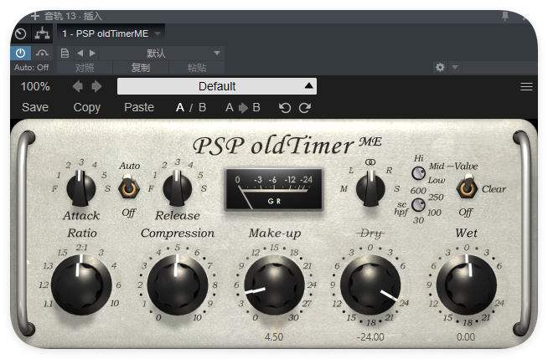Click the 1 - PSP oldTimerME slot name
The width and height of the screenshot is (548, 359).
(106, 33)
